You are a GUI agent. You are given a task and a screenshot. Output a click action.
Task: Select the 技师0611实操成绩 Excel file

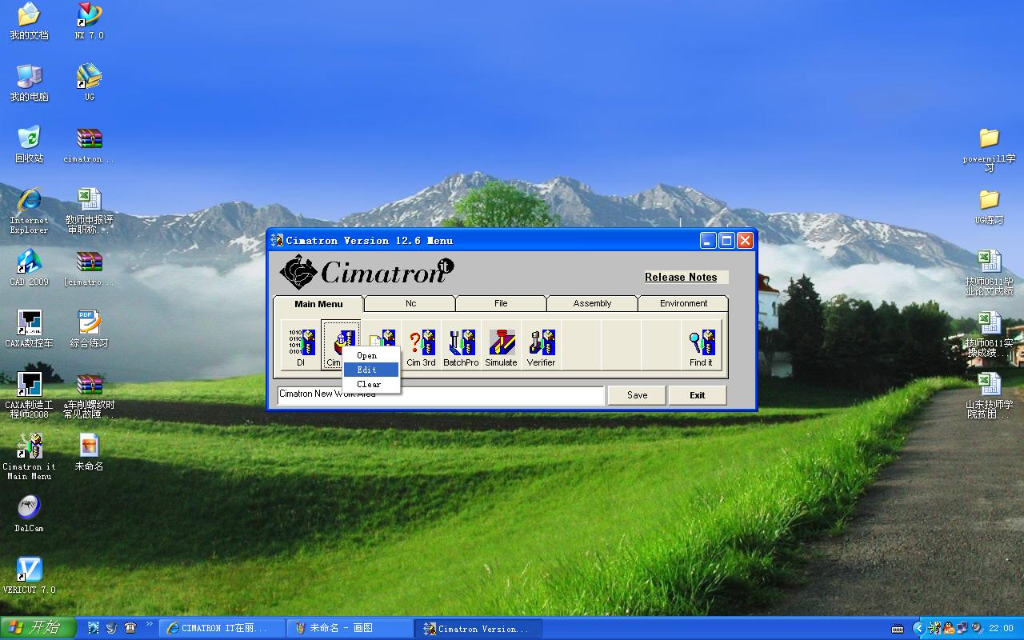(989, 334)
